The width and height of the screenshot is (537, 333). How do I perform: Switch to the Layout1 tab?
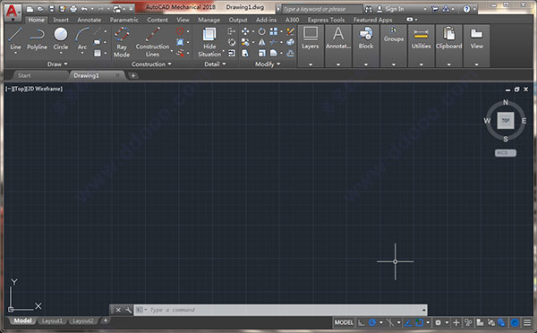(x=52, y=321)
